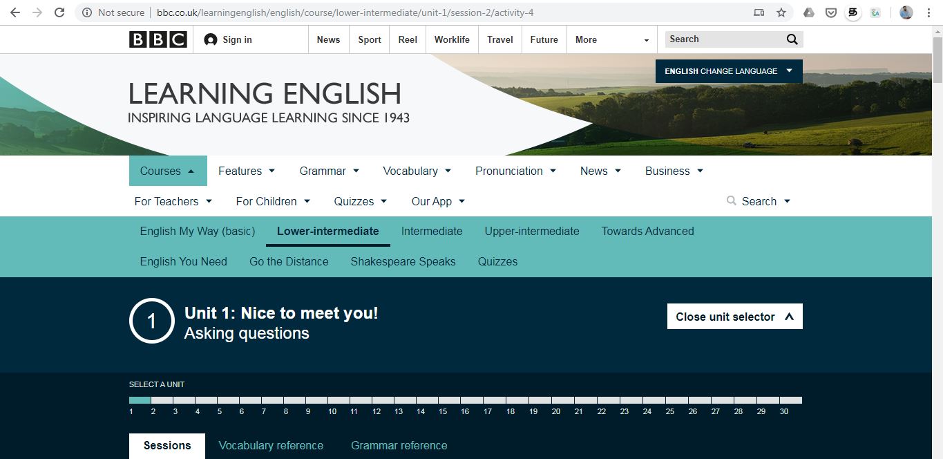Collapse the Courses menu
943x459 pixels.
168,171
